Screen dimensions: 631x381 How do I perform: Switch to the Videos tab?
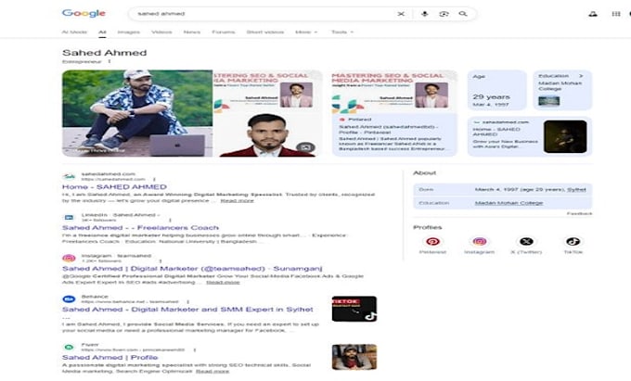tap(161, 32)
